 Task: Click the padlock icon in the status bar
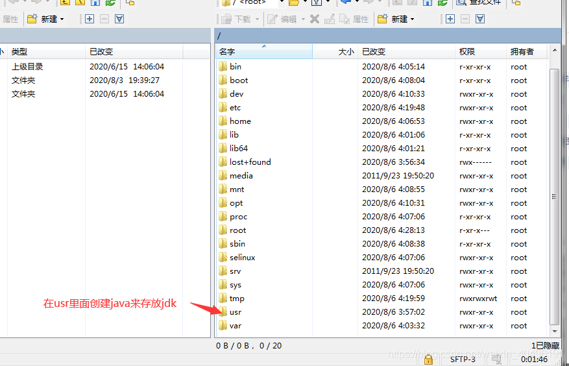point(428,360)
